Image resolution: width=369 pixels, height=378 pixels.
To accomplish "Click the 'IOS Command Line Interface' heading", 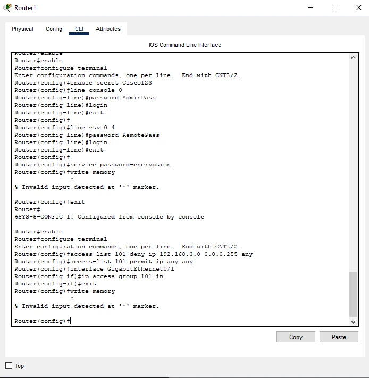I will point(185,45).
